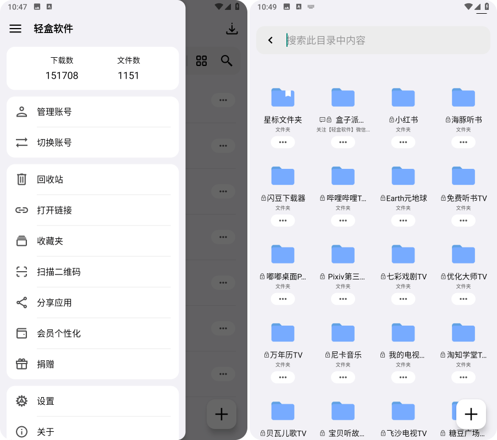Expand options for 小红书 folder

pos(403,142)
